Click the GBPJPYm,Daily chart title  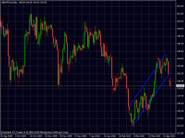(x=9, y=2)
